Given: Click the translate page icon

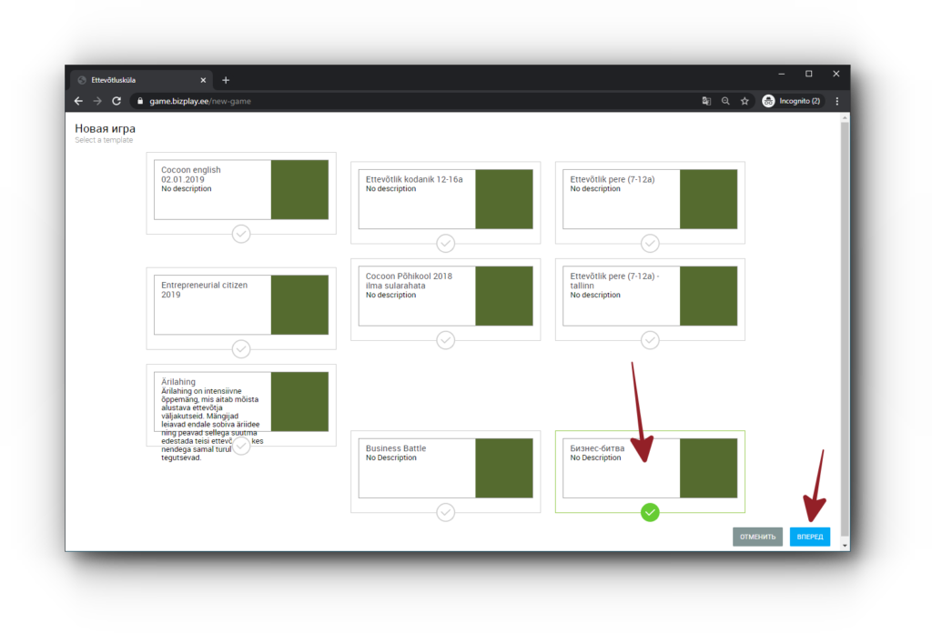Looking at the screenshot, I should (706, 101).
